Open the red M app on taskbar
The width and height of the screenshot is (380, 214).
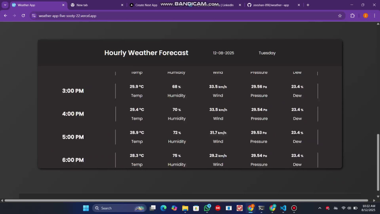(x=218, y=208)
